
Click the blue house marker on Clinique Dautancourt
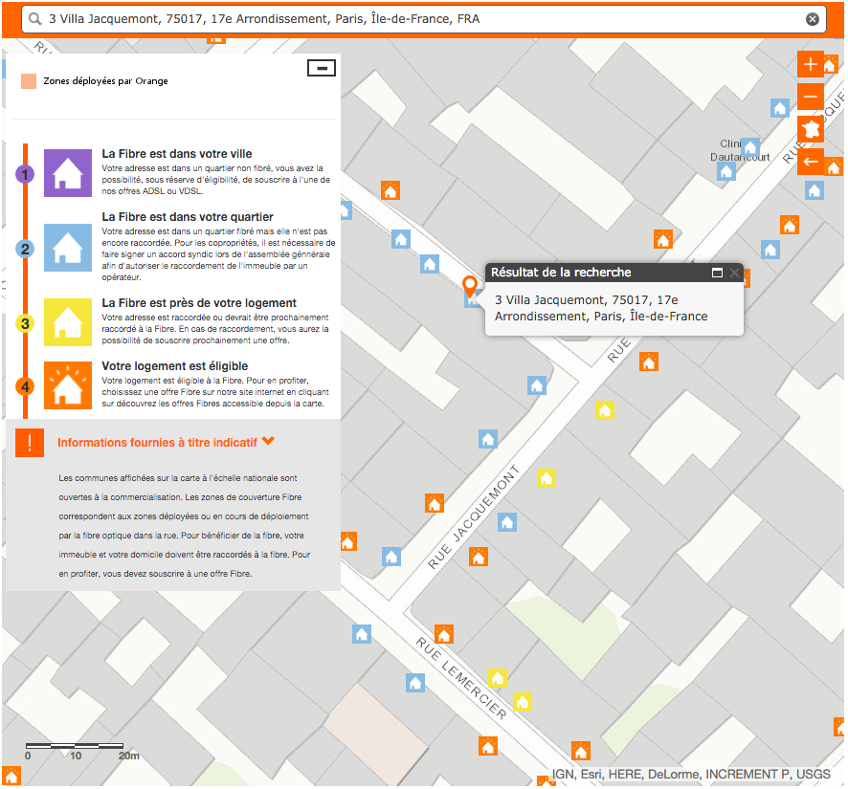pos(750,147)
